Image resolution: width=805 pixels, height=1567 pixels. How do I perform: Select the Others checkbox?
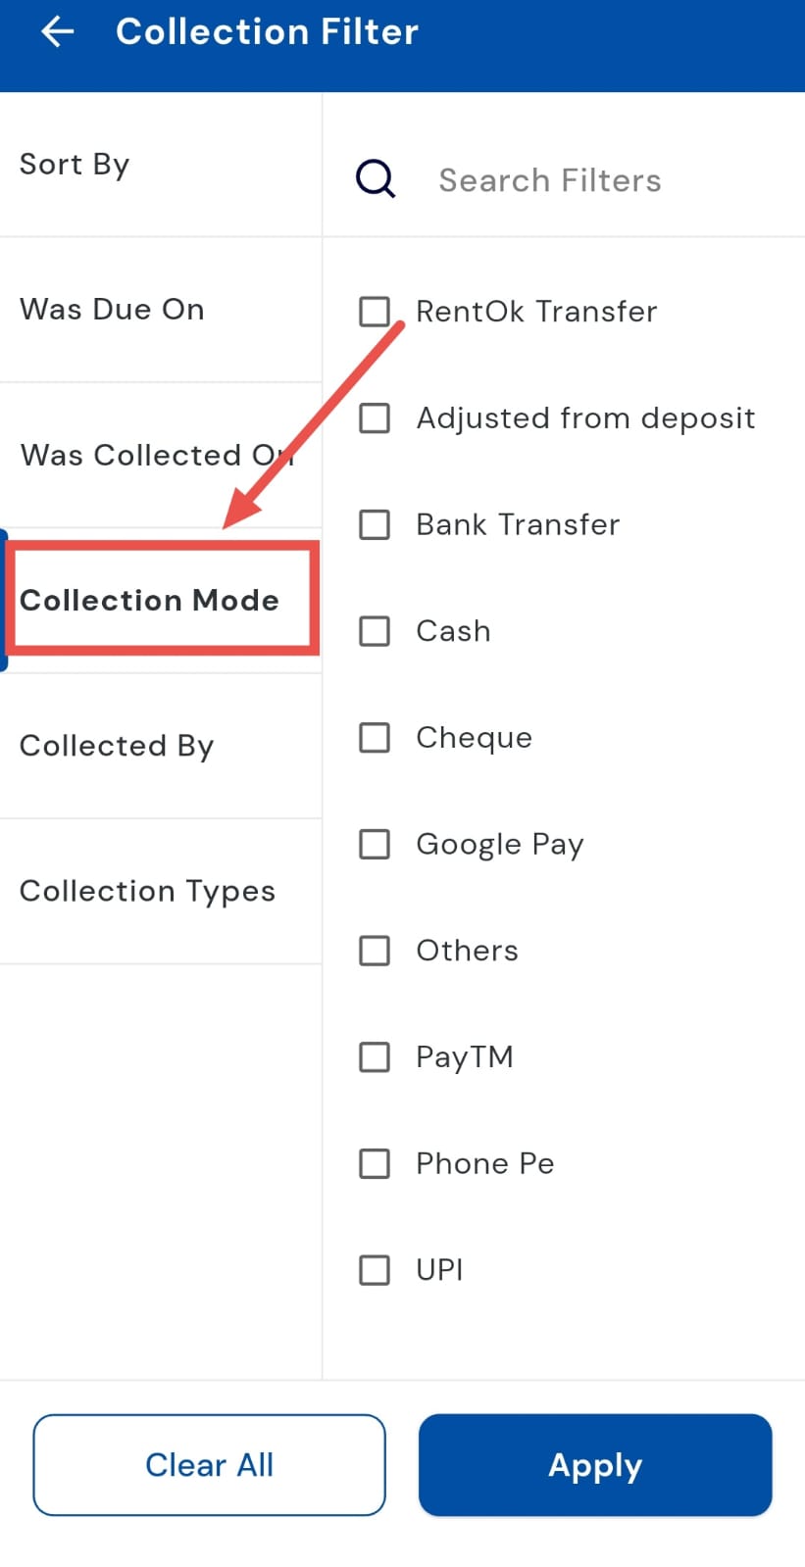click(x=375, y=951)
